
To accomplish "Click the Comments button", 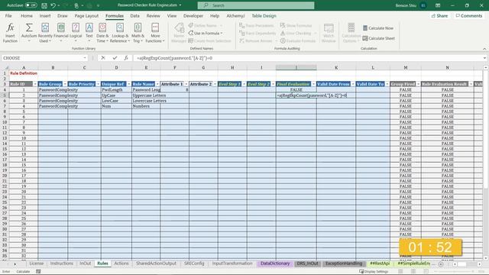I will [469, 15].
